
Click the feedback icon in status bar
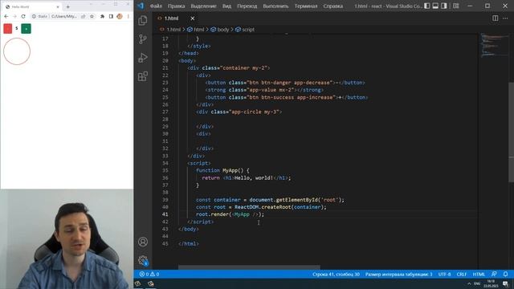click(494, 274)
